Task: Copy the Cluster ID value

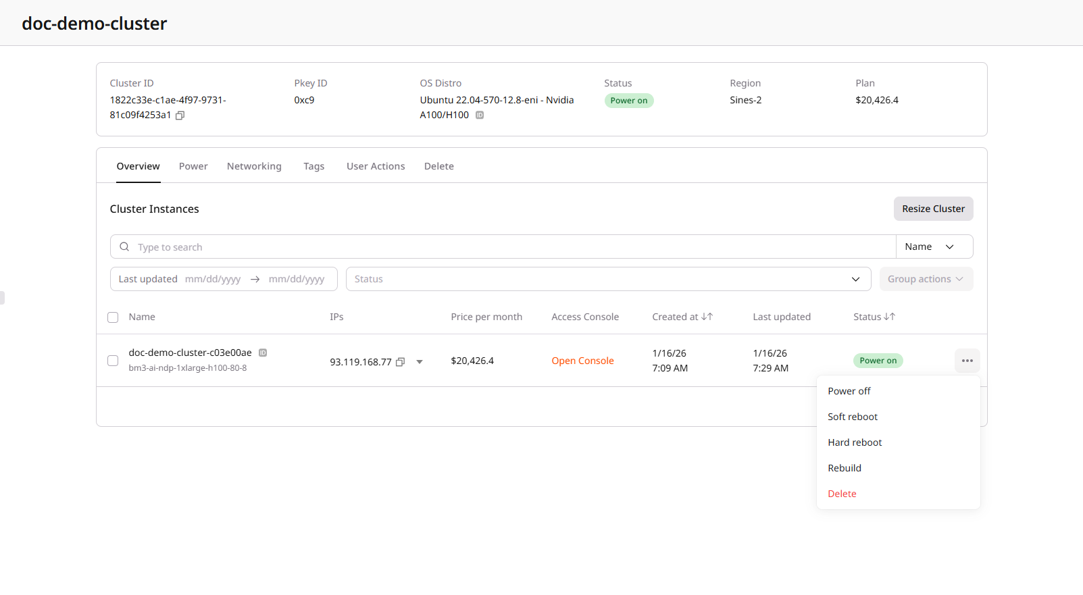Action: tap(180, 115)
